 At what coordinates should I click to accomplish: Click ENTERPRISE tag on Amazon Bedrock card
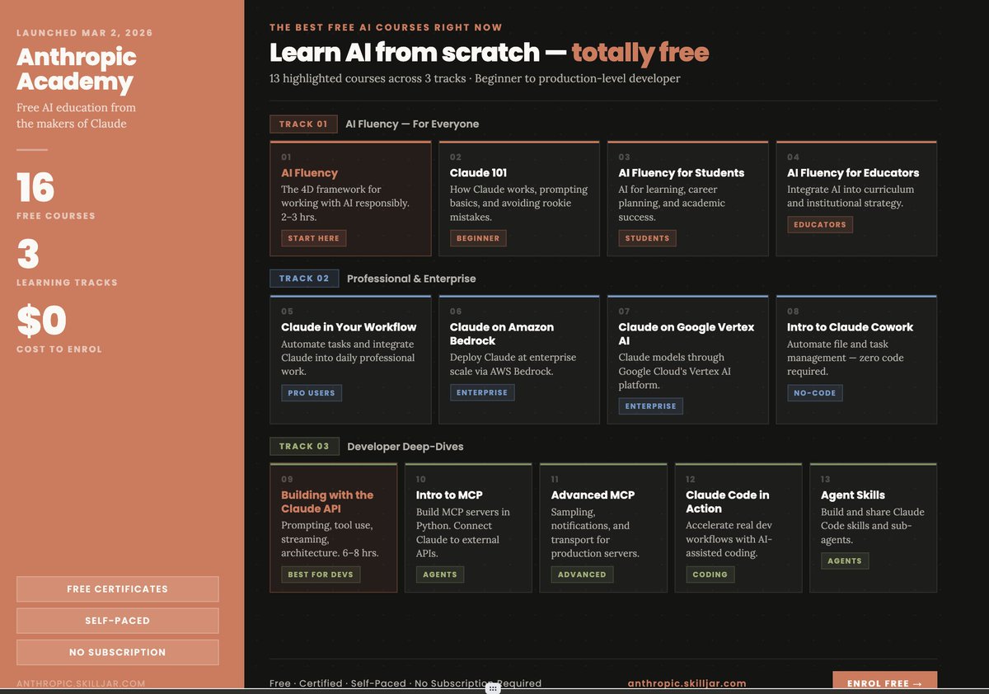(x=482, y=392)
